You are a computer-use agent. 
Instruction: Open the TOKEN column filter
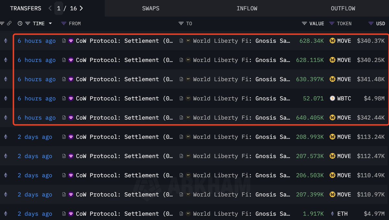click(x=332, y=23)
